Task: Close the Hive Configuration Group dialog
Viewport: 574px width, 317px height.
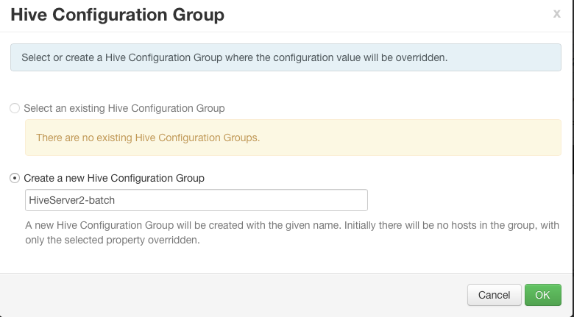Action: [x=557, y=13]
